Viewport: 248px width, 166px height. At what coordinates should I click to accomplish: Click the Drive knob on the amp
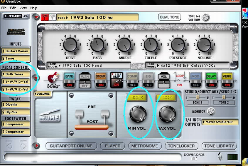click(70, 45)
